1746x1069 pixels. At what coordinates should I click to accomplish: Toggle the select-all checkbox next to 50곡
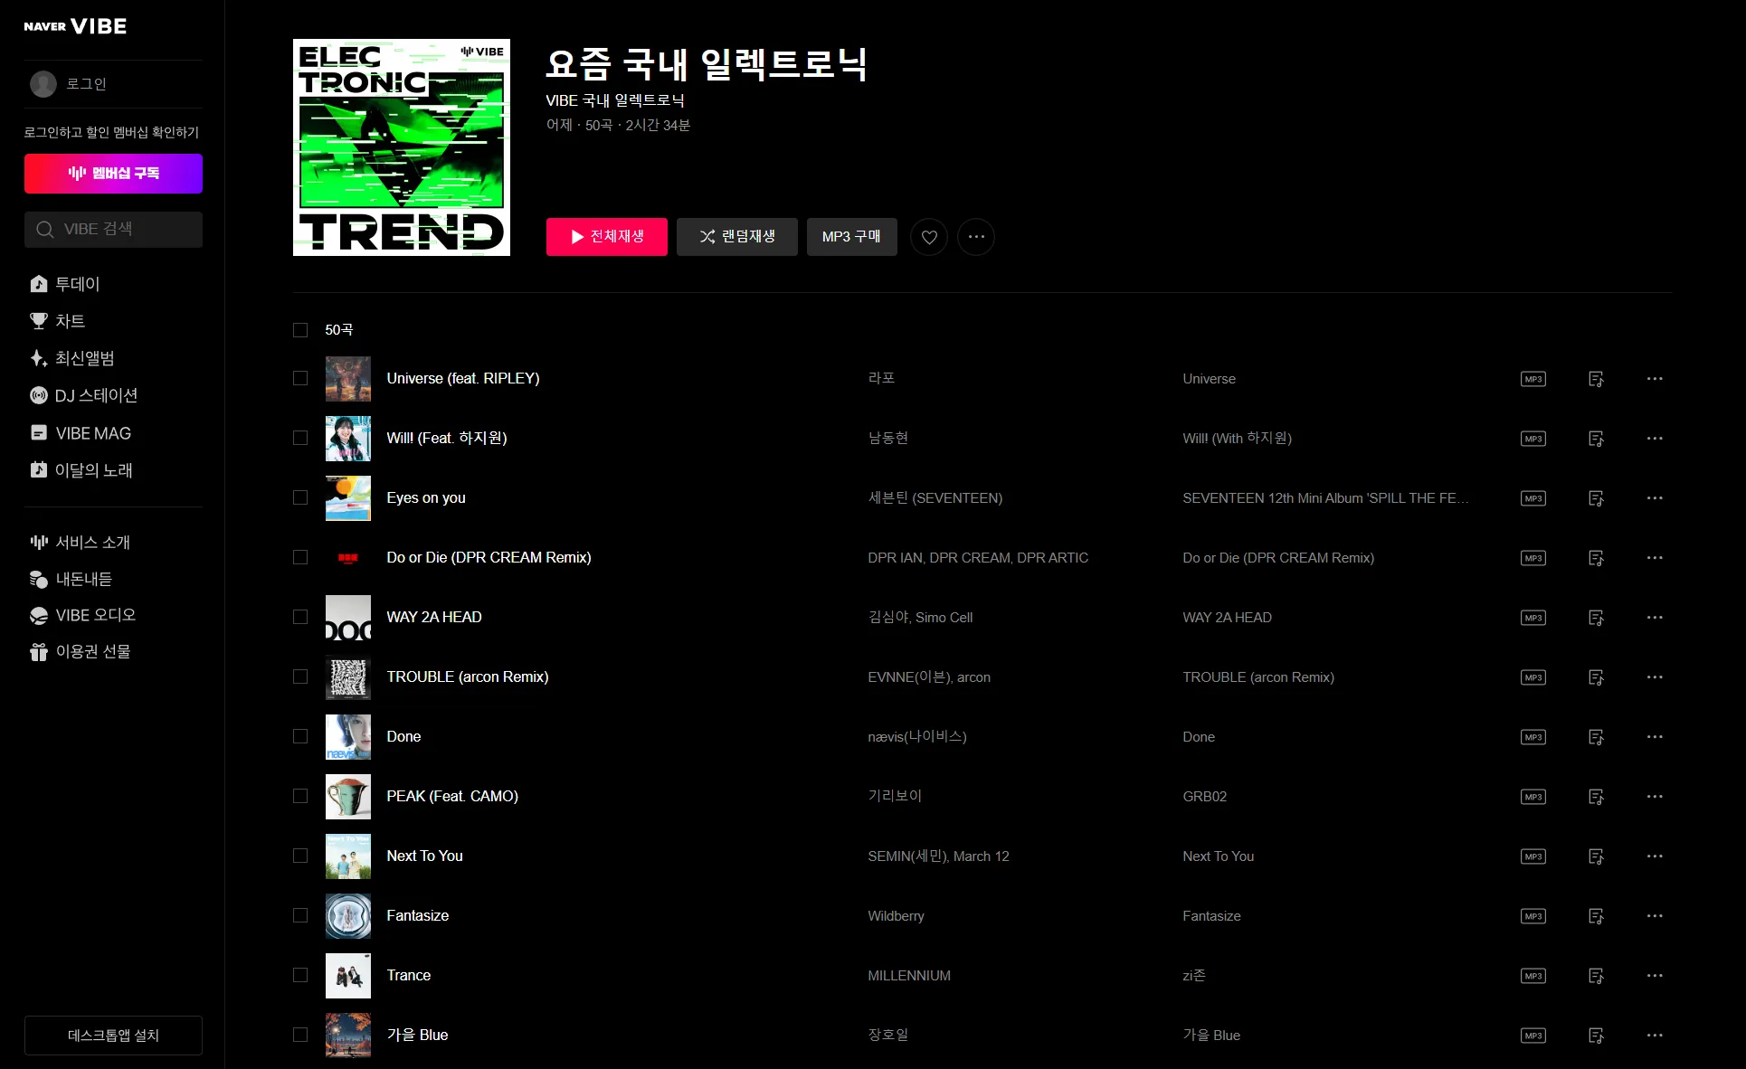[300, 330]
